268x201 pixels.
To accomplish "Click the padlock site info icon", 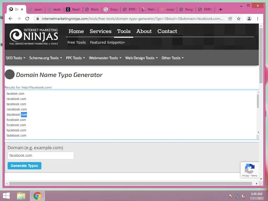I will 38,19.
